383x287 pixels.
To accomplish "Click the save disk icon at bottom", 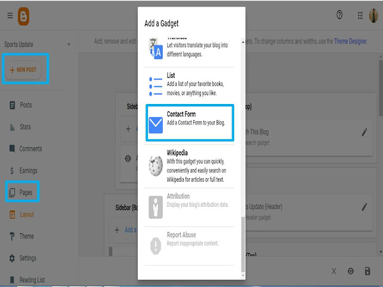I will tap(367, 271).
